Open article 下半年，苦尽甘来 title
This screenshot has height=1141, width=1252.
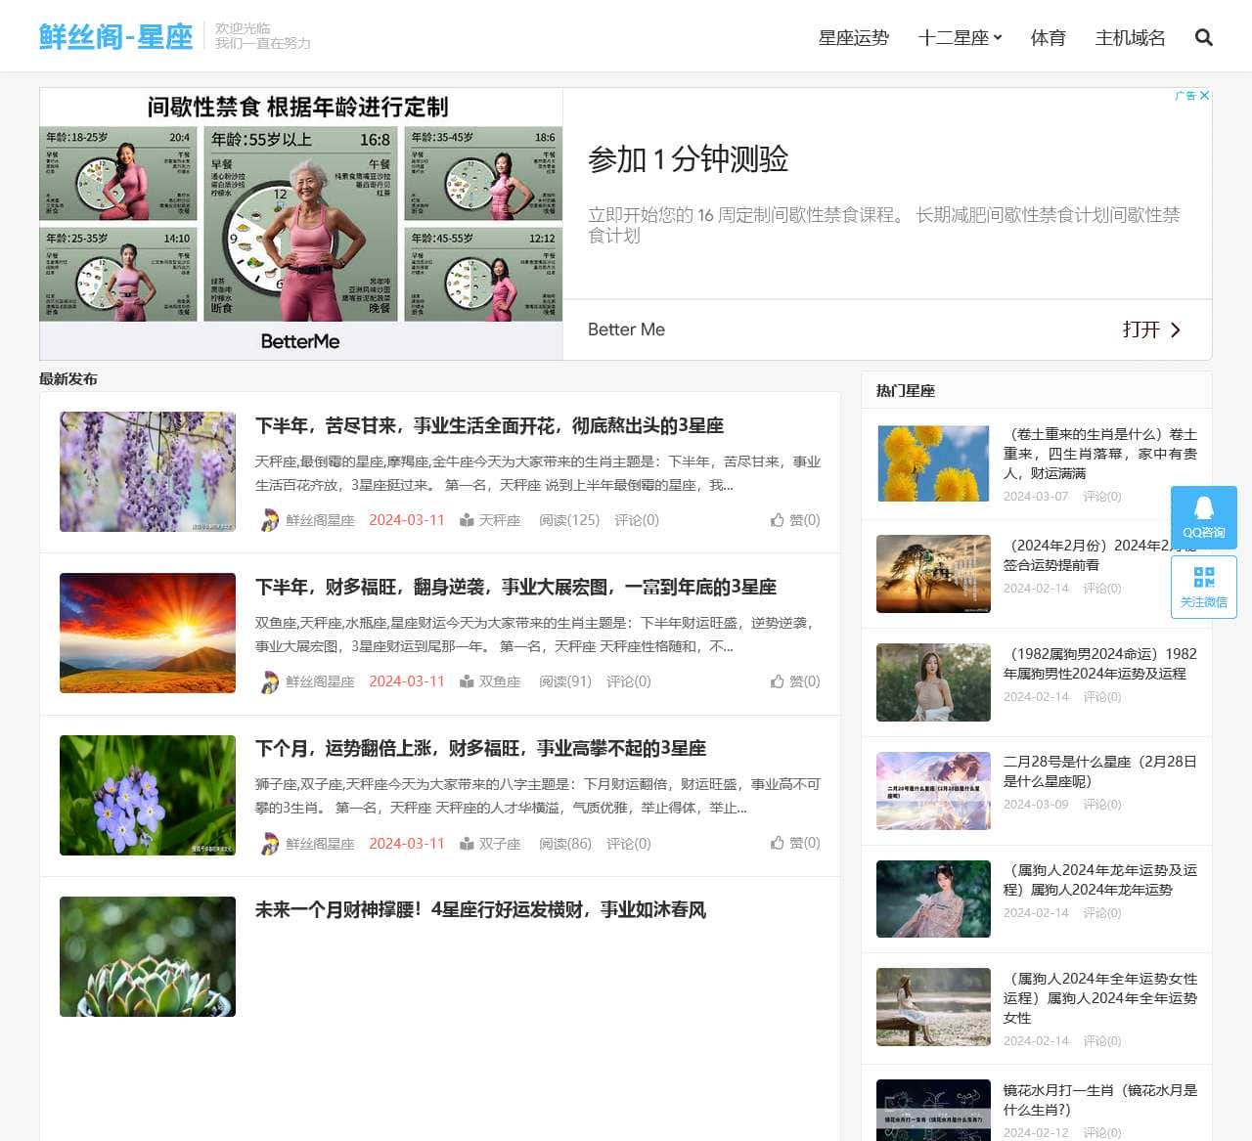click(490, 425)
